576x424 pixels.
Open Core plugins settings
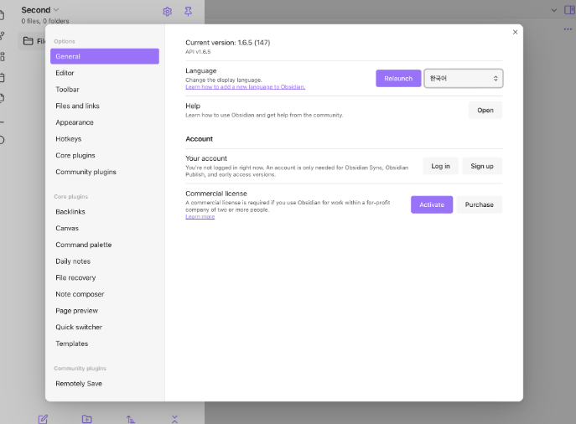[x=105, y=155]
